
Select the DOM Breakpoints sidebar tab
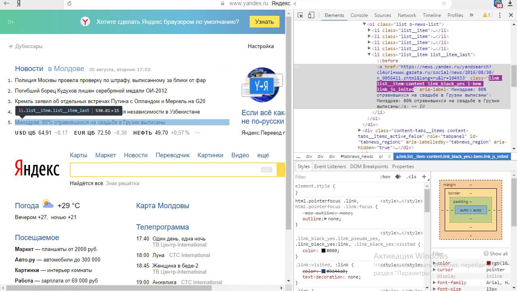click(x=369, y=167)
